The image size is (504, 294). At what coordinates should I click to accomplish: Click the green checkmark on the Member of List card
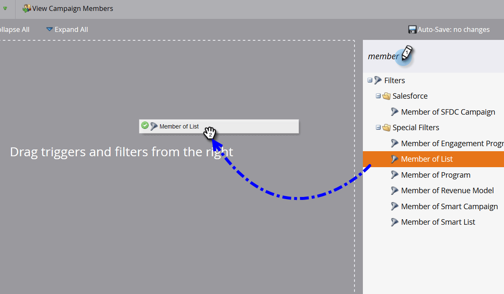pyautogui.click(x=145, y=125)
